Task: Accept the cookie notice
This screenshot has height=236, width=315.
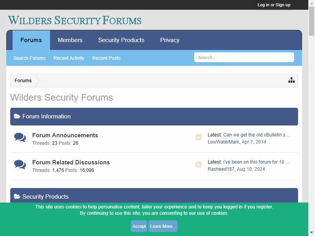Action: (x=139, y=226)
